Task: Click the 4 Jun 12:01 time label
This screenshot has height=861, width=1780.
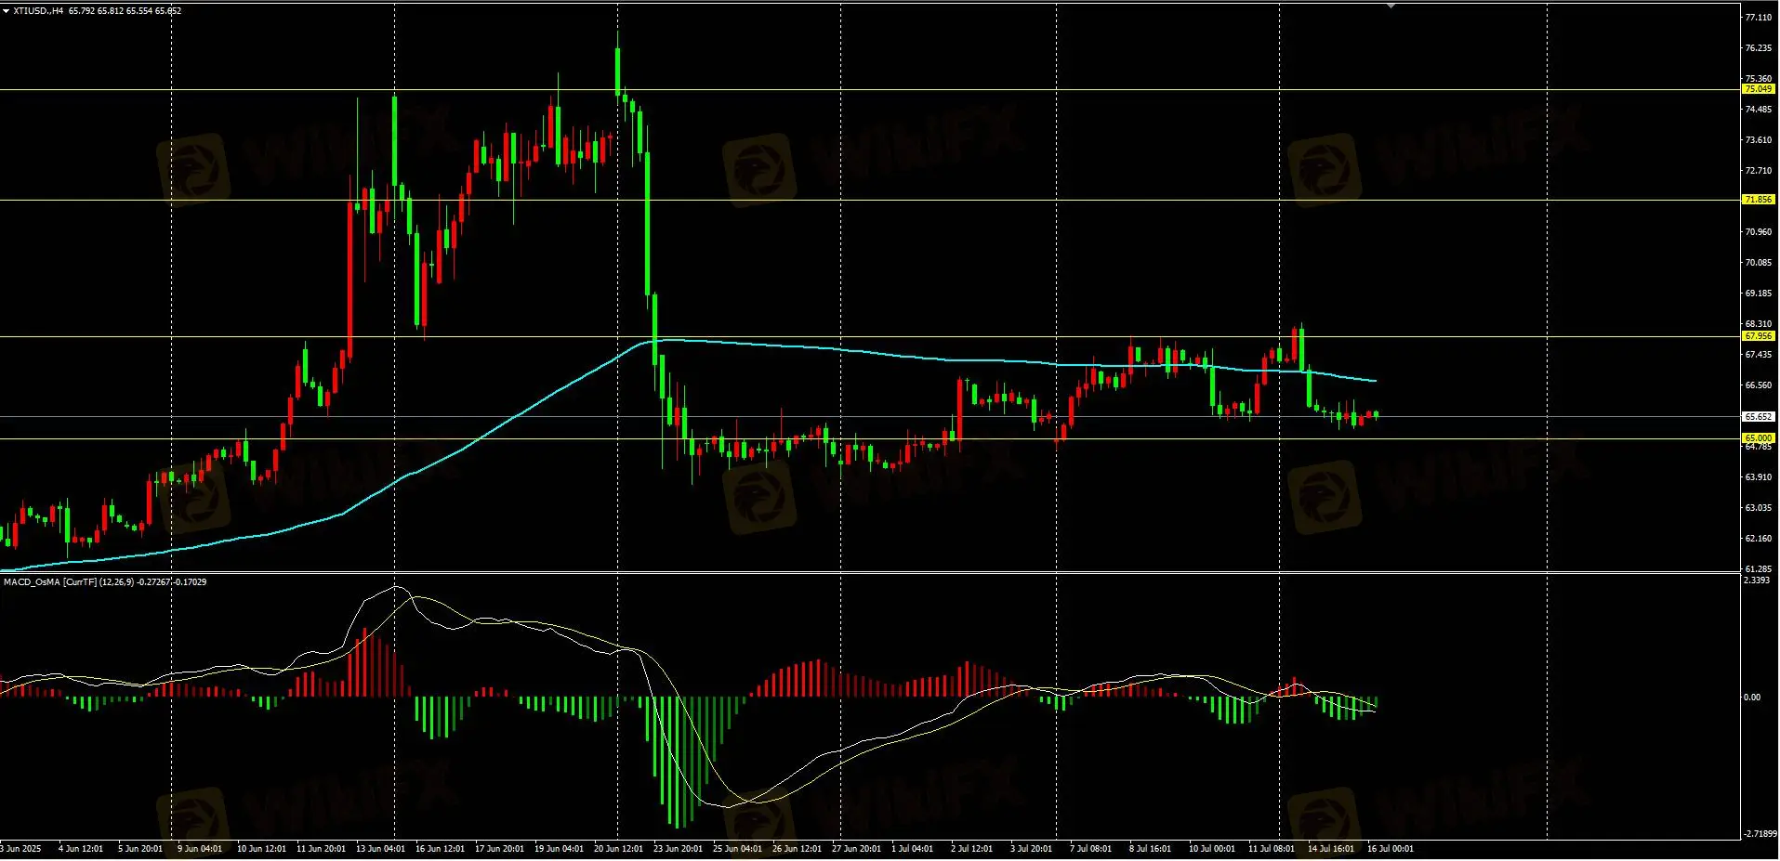Action: coord(81,849)
